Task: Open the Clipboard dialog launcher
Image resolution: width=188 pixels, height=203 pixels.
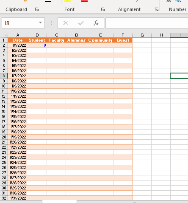Action: 37,9
